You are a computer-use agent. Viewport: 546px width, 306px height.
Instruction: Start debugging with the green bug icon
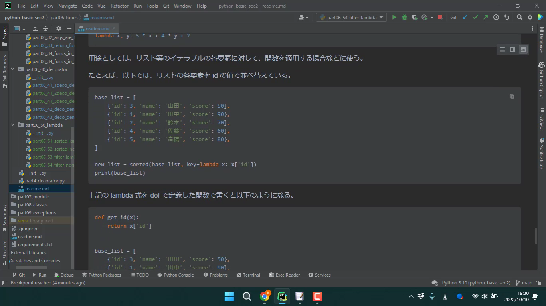(x=404, y=17)
